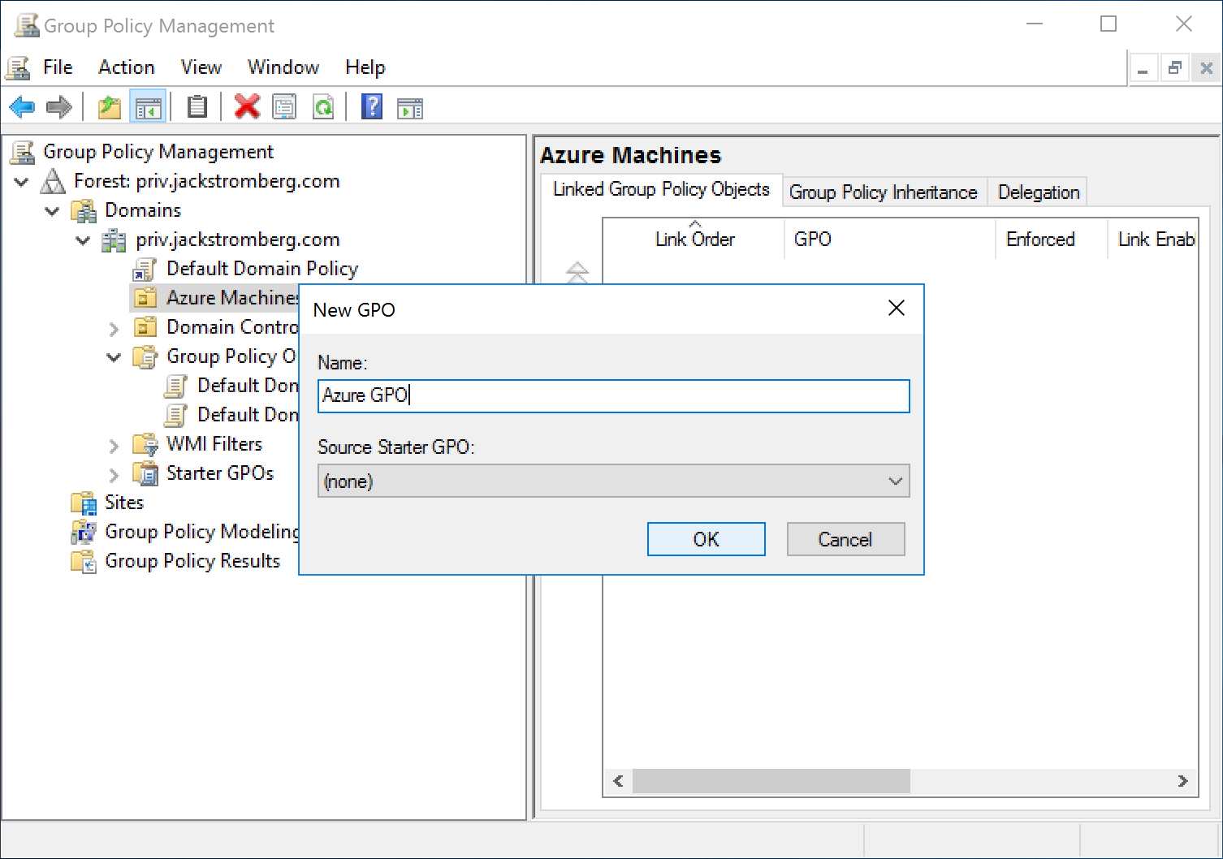
Task: Click the horizontal scrollbar in GPO list
Action: pyautogui.click(x=771, y=781)
